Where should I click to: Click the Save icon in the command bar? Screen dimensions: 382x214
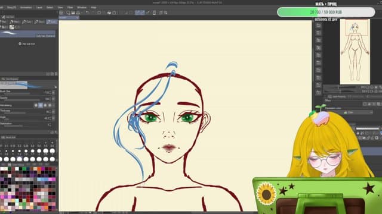coord(78,12)
